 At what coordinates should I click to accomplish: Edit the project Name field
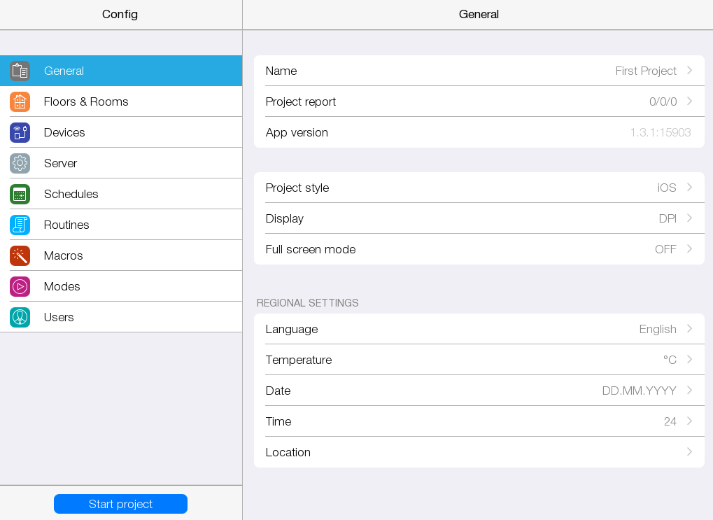click(479, 71)
